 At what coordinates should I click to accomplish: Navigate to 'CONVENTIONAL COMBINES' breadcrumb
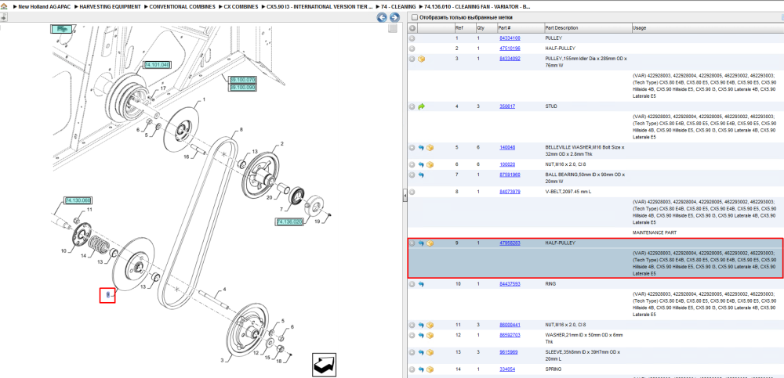click(x=183, y=7)
